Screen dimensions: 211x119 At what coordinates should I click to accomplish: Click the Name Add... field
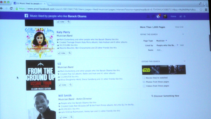click(x=159, y=50)
